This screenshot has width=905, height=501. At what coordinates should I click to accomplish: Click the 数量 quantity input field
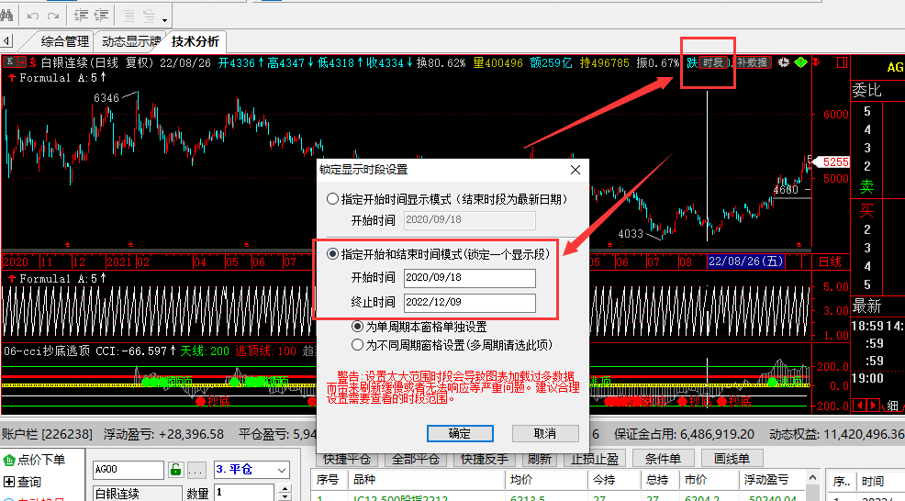(246, 493)
